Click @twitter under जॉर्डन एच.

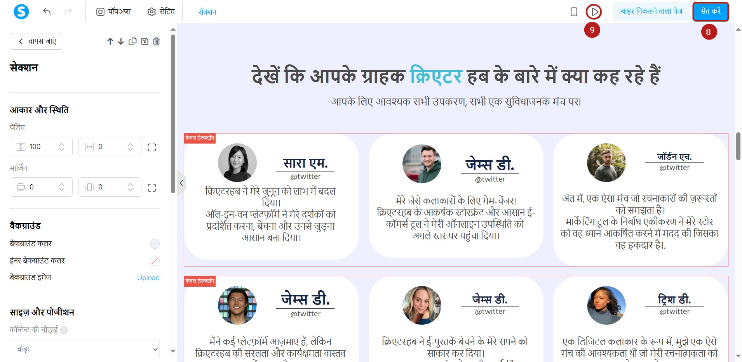coord(674,168)
